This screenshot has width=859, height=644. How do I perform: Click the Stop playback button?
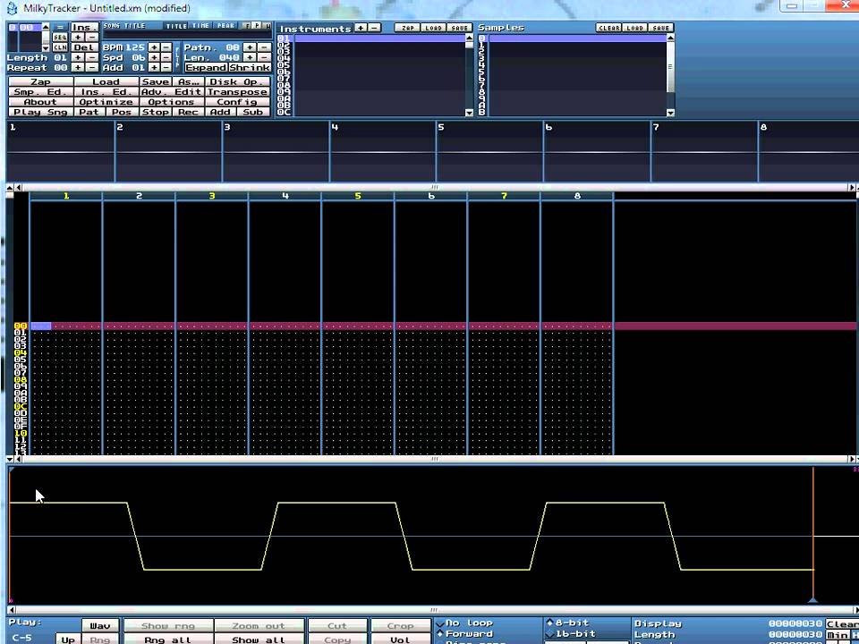155,112
